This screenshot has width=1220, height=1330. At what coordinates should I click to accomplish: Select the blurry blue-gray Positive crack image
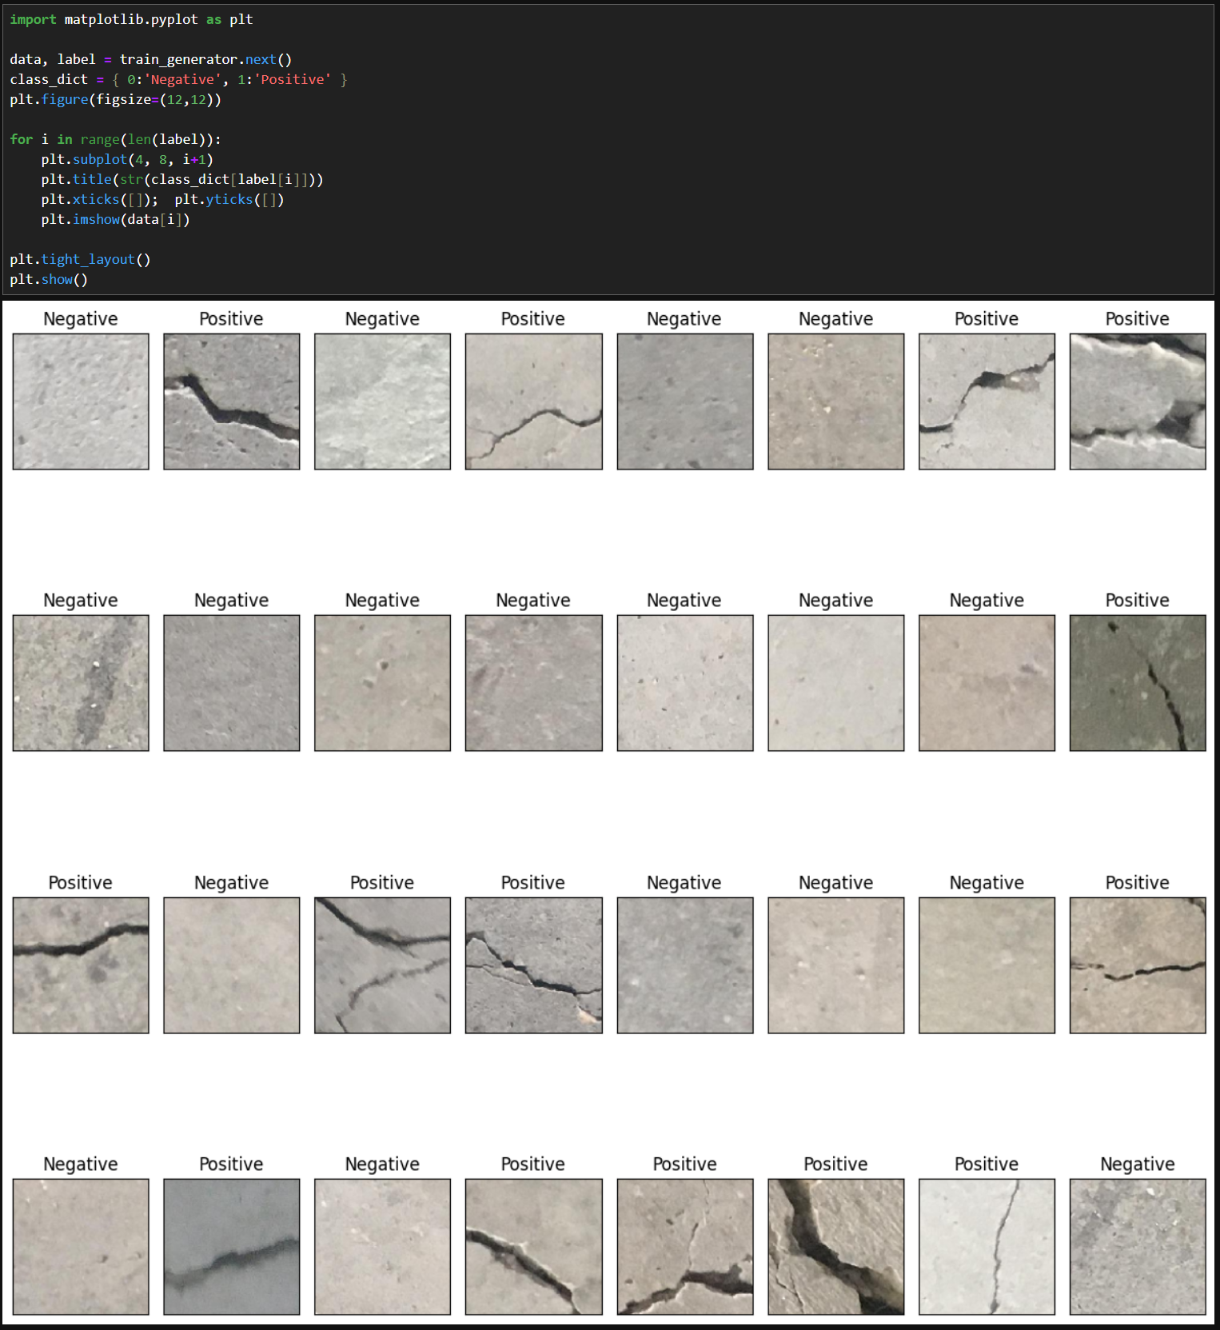(232, 1247)
